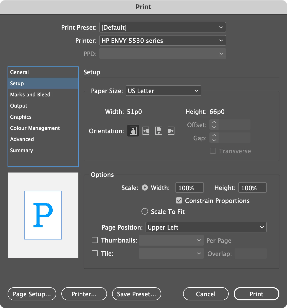This screenshot has height=308, width=287.
Task: Enable the Tile checkbox
Action: [95, 253]
